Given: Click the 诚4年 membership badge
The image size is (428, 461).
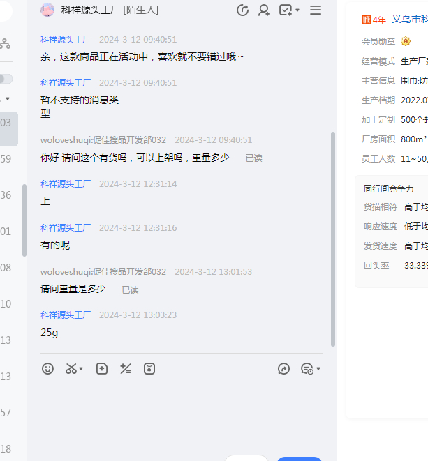Looking at the screenshot, I should coord(375,20).
